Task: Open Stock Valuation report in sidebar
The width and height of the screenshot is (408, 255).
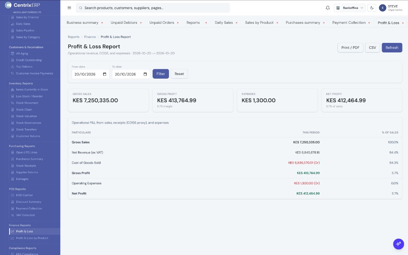Action: (26, 116)
